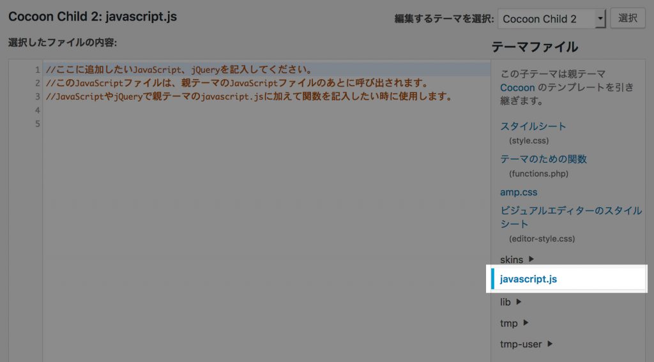The image size is (654, 362).
Task: Expand the tmp folder arrow
Action: 526,323
